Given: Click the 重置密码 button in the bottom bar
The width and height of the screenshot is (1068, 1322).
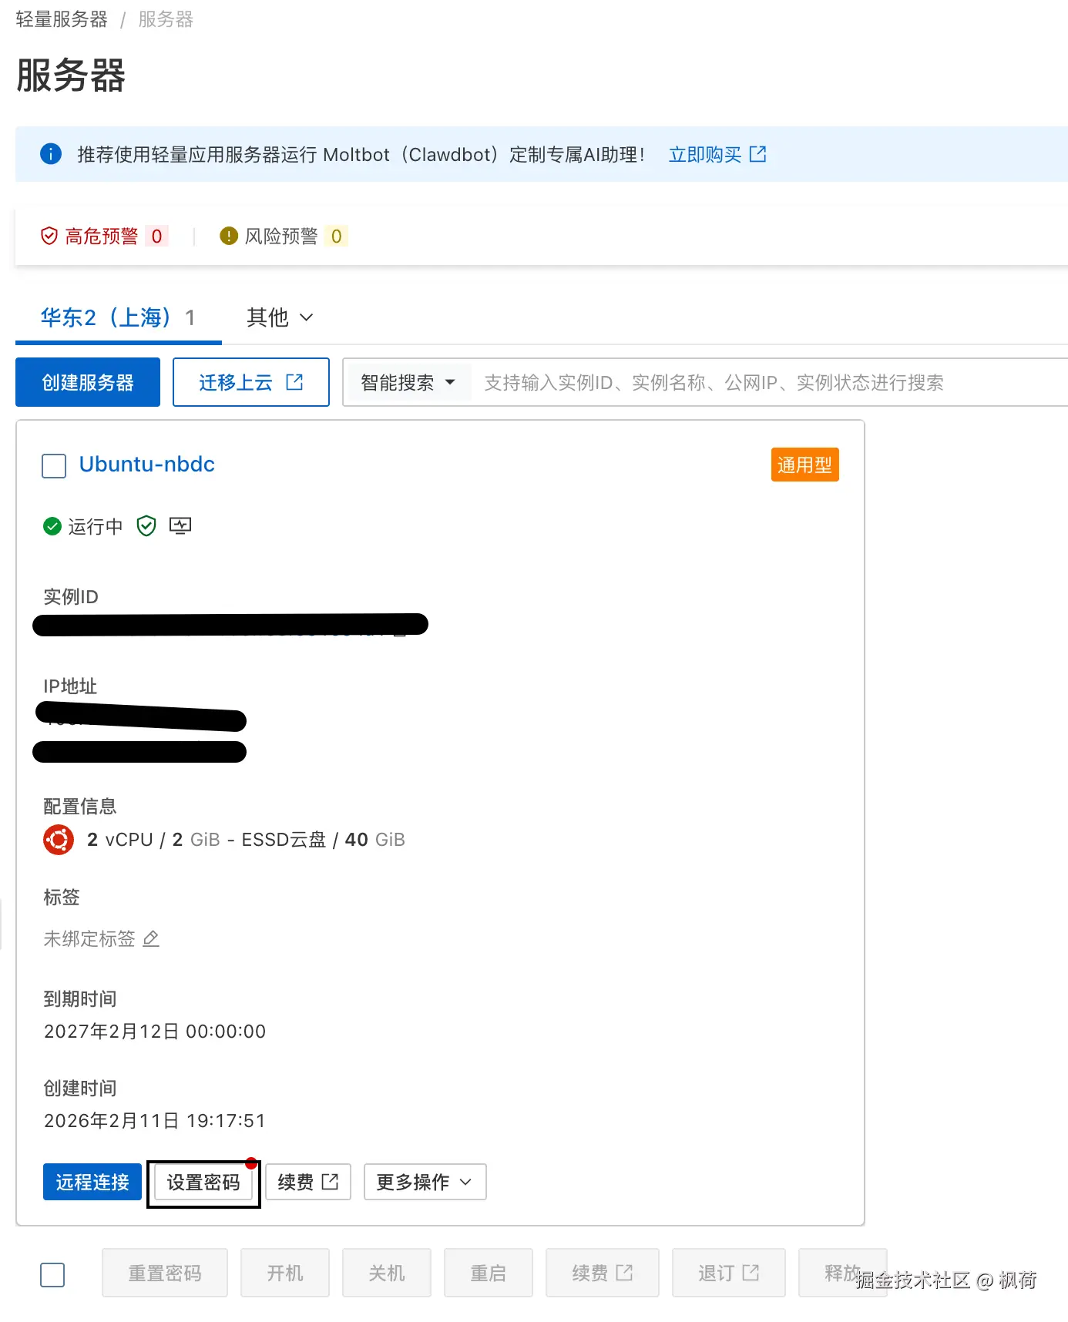Looking at the screenshot, I should coord(165,1273).
